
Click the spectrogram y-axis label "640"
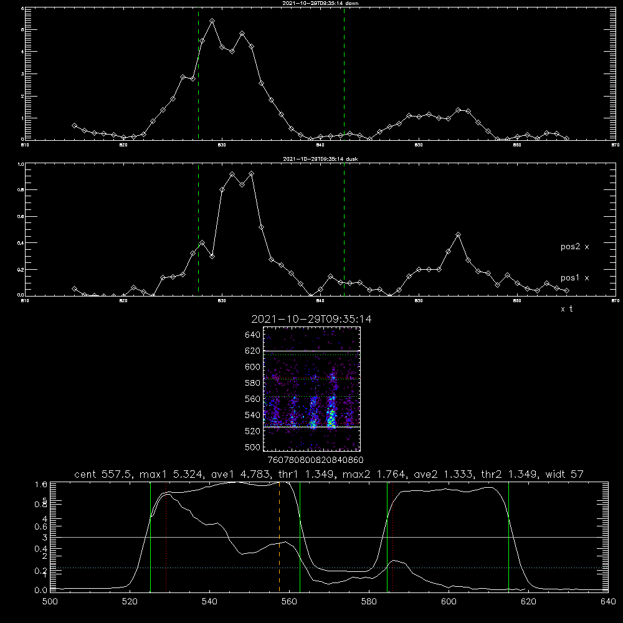[x=253, y=335]
